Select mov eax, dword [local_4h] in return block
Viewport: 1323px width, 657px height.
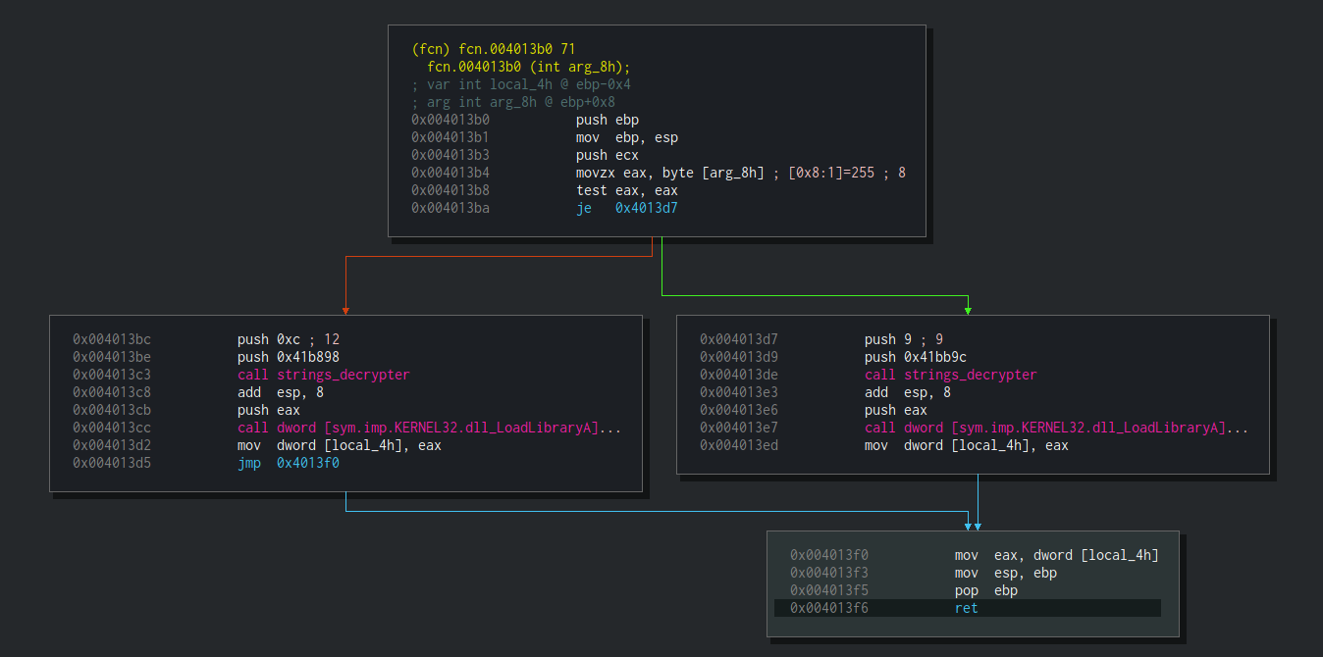[x=1056, y=555]
